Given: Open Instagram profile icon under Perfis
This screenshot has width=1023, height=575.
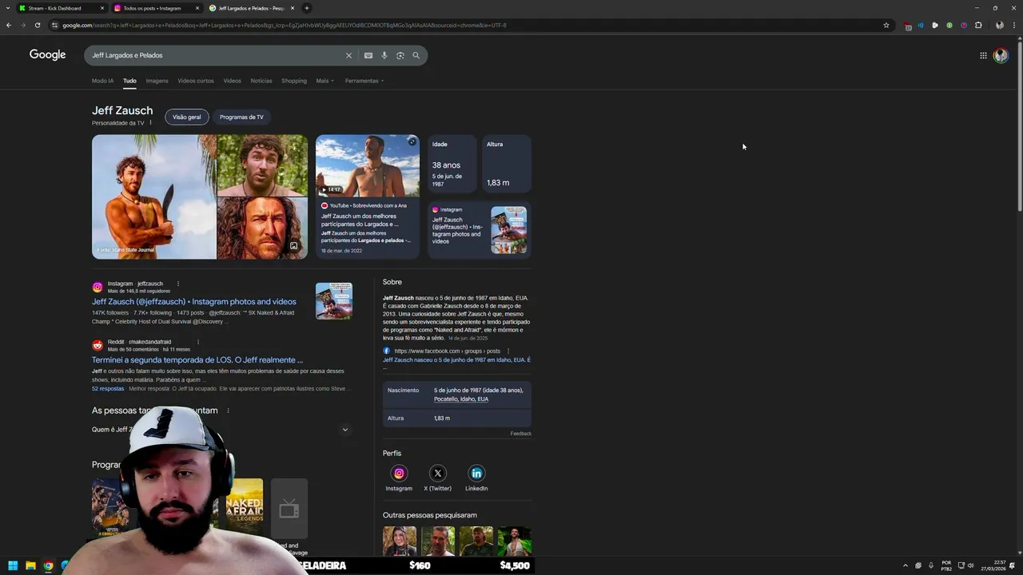Looking at the screenshot, I should 399,474.
